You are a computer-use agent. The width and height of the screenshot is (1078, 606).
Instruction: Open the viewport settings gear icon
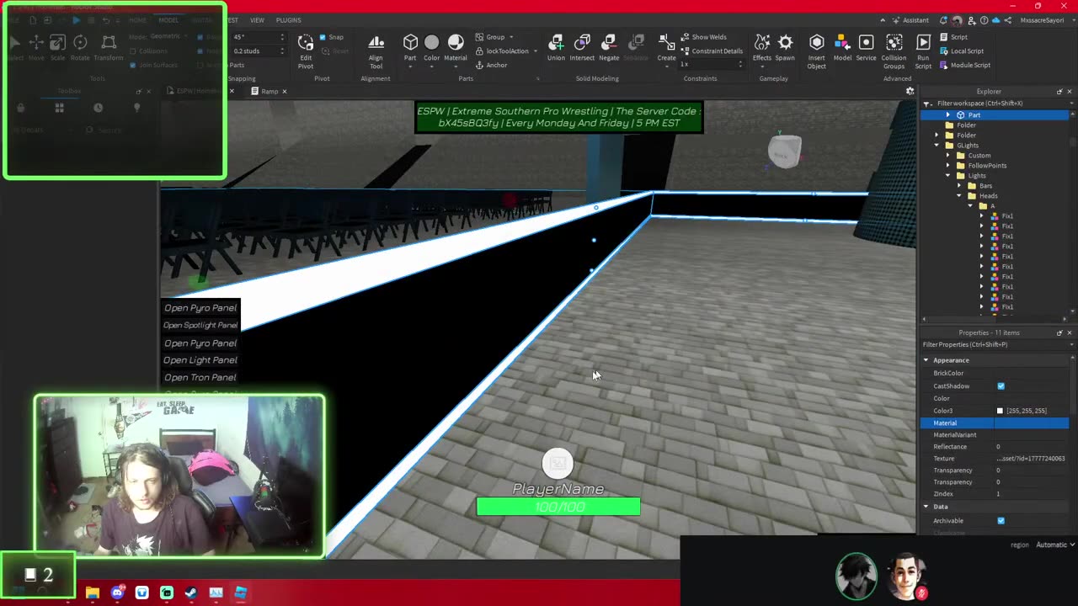point(910,91)
